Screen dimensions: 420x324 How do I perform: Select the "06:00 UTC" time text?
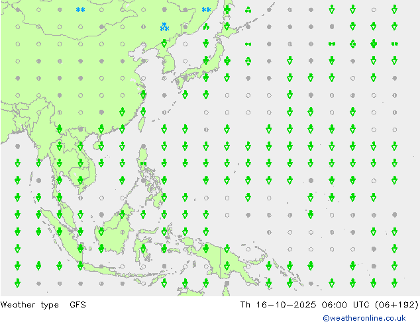coord(345,304)
